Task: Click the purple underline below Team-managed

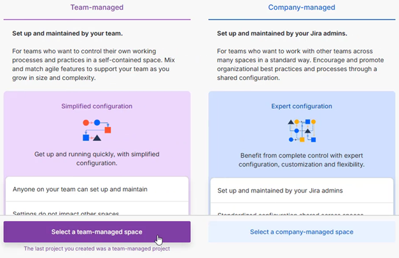Action: click(97, 20)
